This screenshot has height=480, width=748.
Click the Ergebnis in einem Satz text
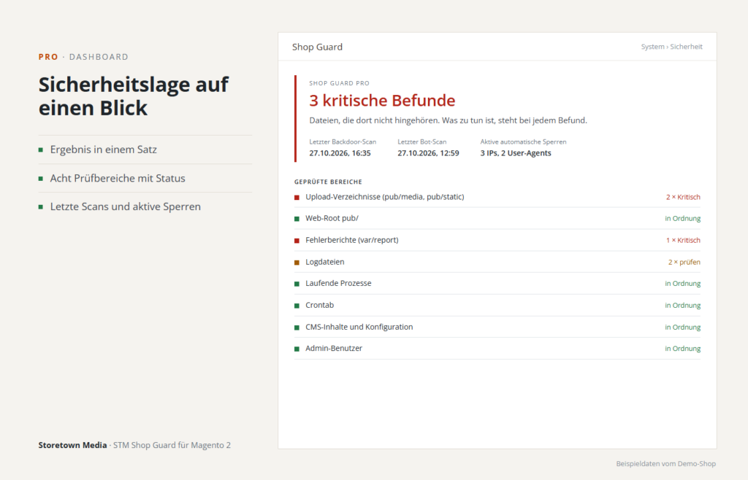click(x=104, y=150)
